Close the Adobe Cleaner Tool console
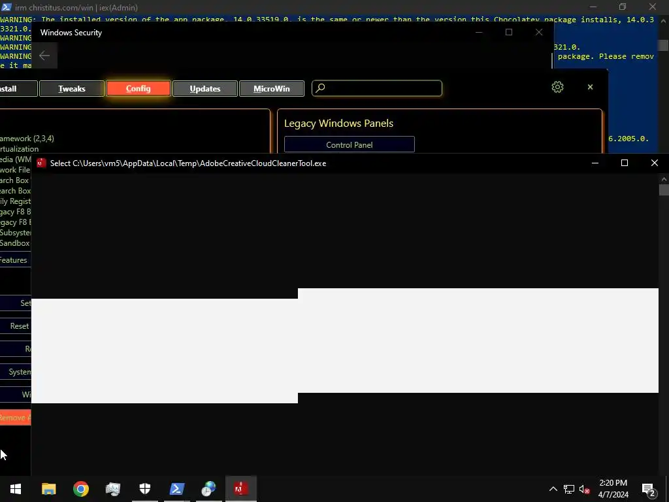Image resolution: width=669 pixels, height=502 pixels. coord(654,163)
